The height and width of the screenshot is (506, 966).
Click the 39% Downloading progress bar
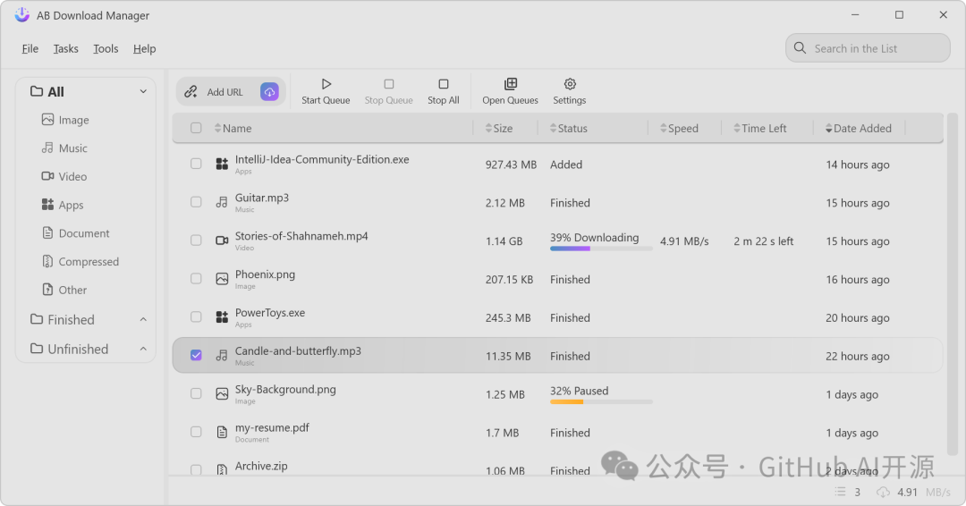tap(601, 249)
